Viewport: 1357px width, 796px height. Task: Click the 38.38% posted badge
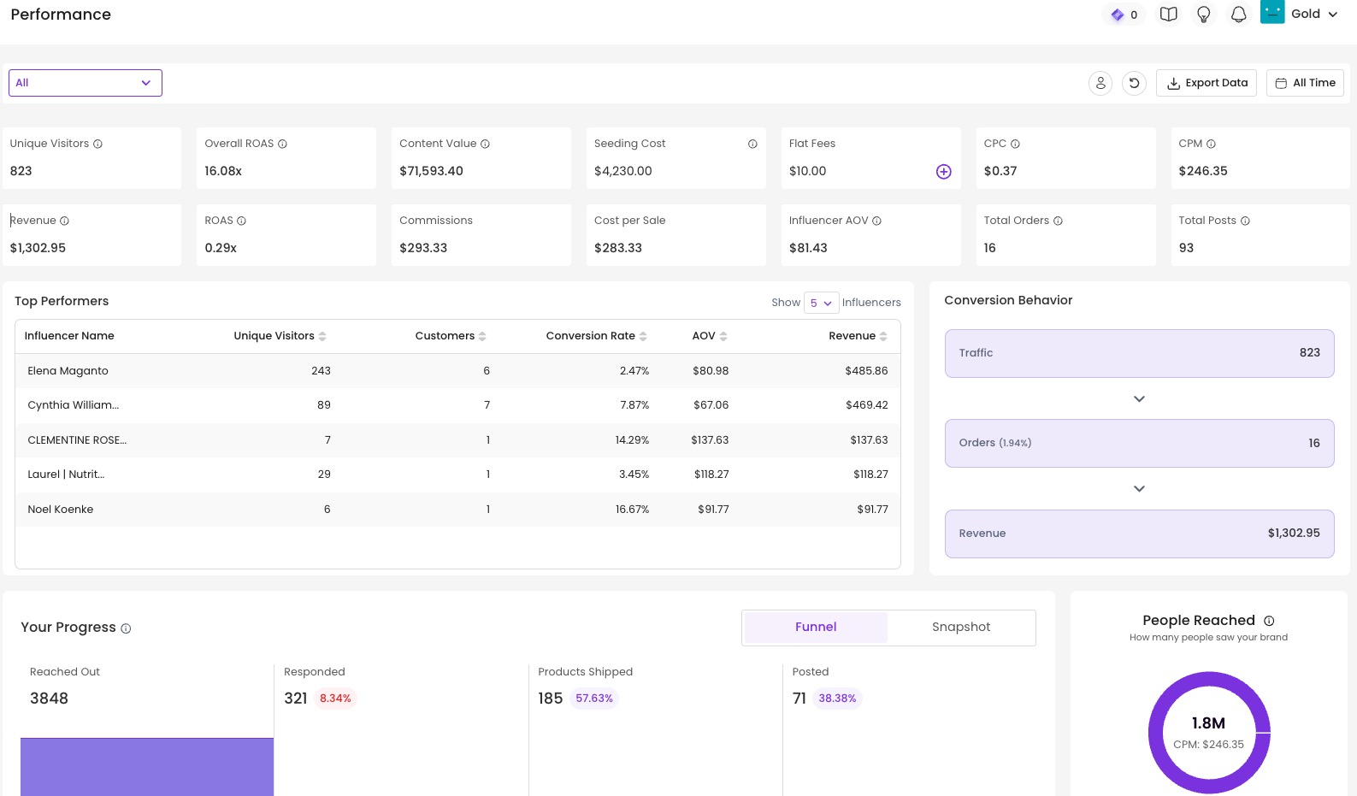(x=837, y=699)
